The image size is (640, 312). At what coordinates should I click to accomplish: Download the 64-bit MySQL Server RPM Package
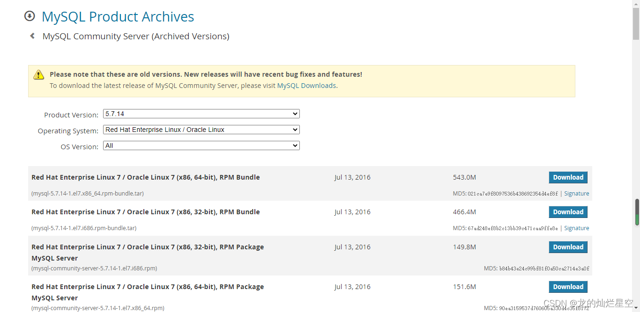coord(568,287)
